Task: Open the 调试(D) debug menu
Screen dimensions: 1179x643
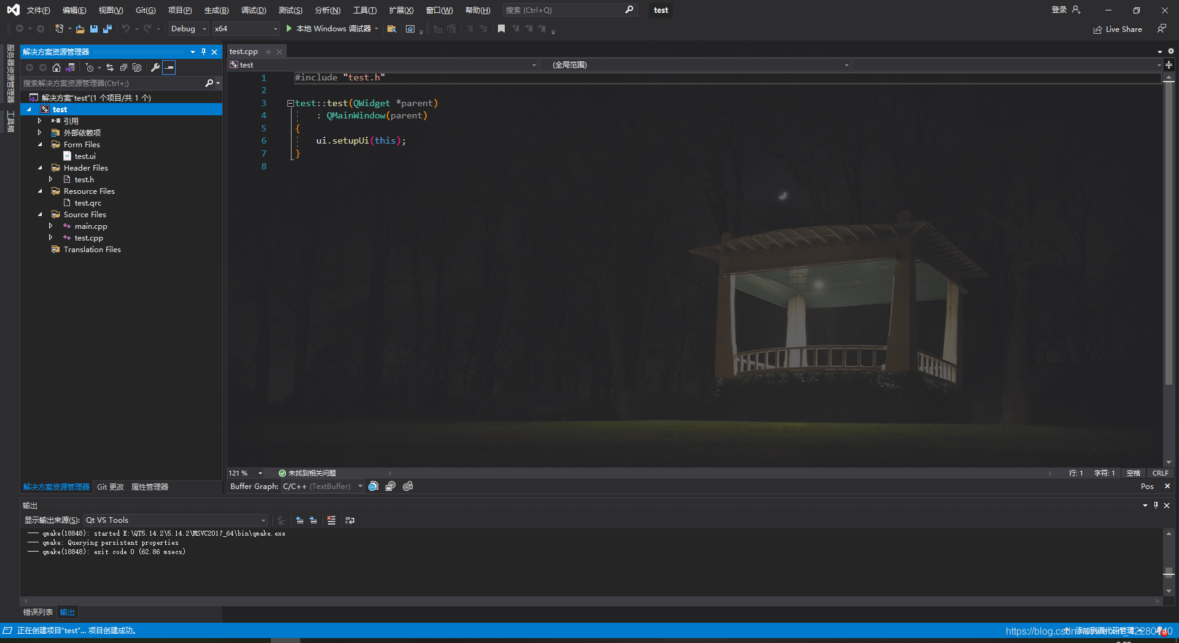Action: tap(253, 10)
